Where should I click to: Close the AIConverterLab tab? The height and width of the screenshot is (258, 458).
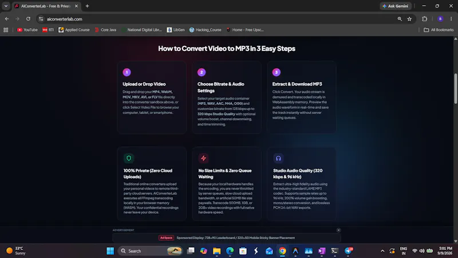coord(76,6)
